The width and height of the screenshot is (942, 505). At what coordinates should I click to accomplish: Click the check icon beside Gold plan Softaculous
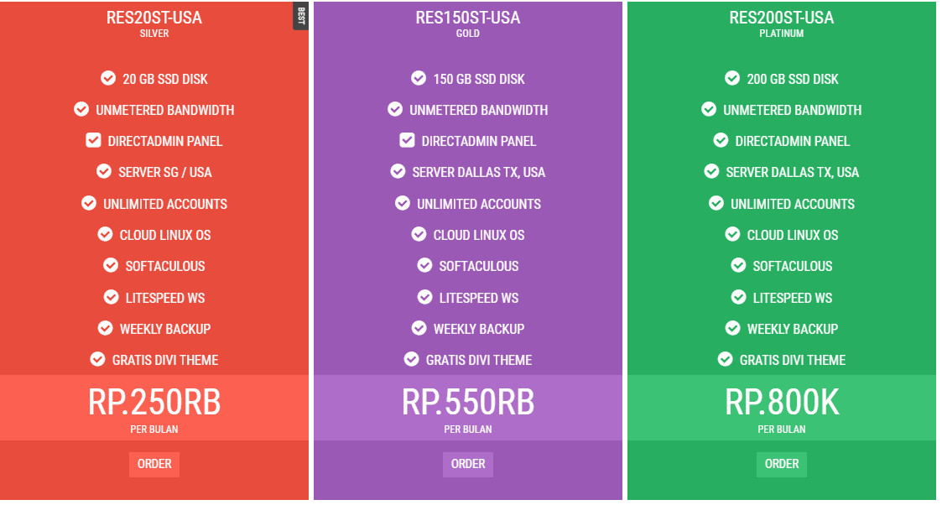click(424, 265)
